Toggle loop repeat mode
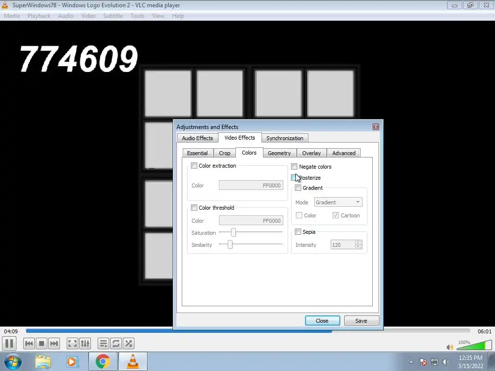The height and width of the screenshot is (371, 495). coord(116,343)
